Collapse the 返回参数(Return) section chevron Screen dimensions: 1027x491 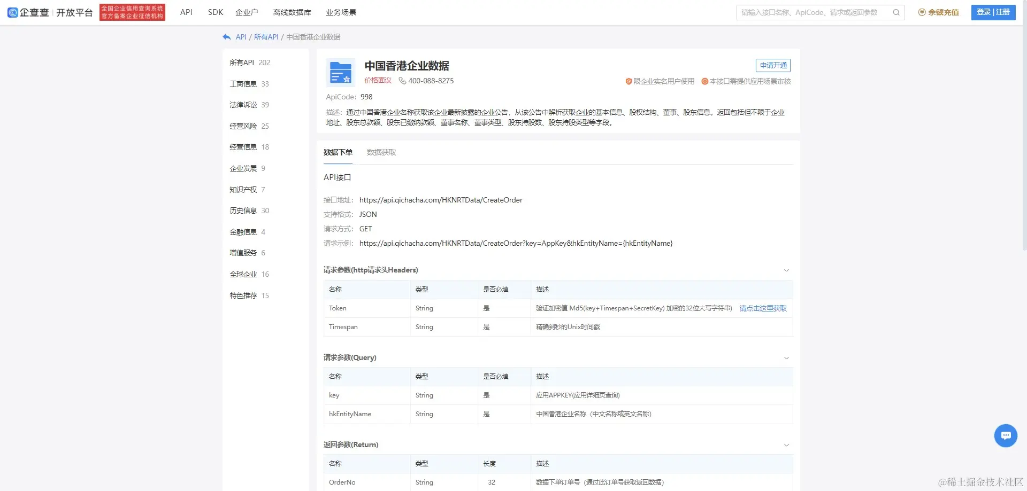[786, 445]
